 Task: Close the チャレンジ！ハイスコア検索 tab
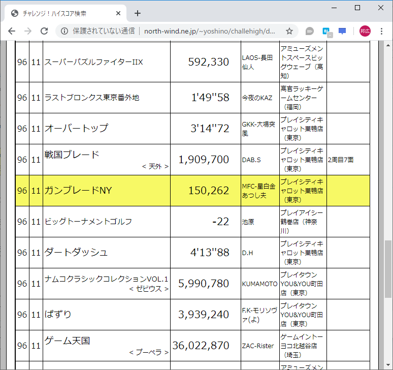point(118,13)
